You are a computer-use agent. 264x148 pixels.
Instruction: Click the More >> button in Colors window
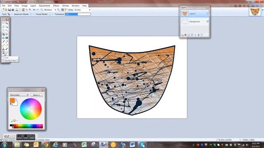[37, 95]
